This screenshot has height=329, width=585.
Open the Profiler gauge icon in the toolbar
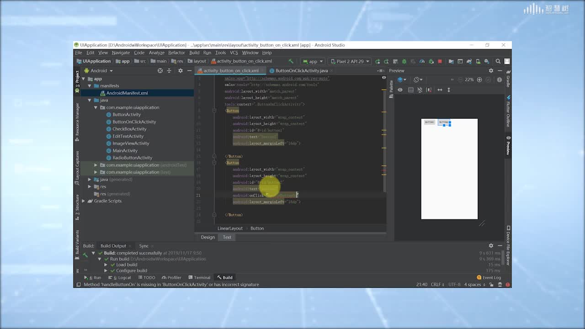[x=422, y=61]
